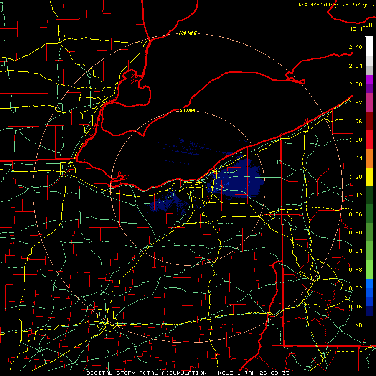The height and width of the screenshot is (376, 376).
Task: Click the 1.28 legend value
Action: (x=356, y=177)
